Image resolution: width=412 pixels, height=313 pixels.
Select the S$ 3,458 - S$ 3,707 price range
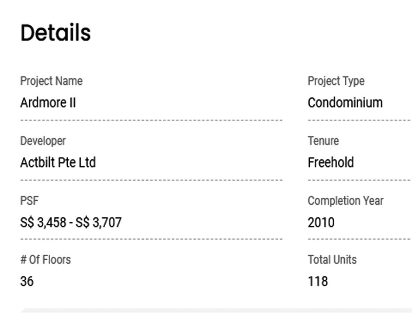click(x=71, y=223)
